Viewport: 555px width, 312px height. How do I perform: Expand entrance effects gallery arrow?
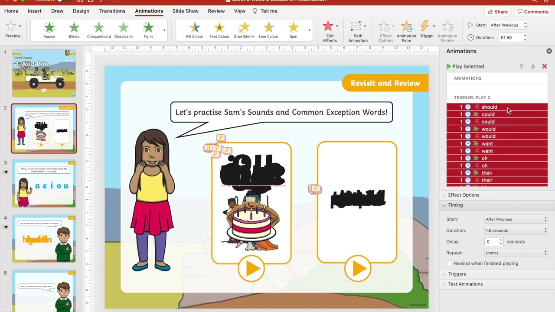coord(164,30)
